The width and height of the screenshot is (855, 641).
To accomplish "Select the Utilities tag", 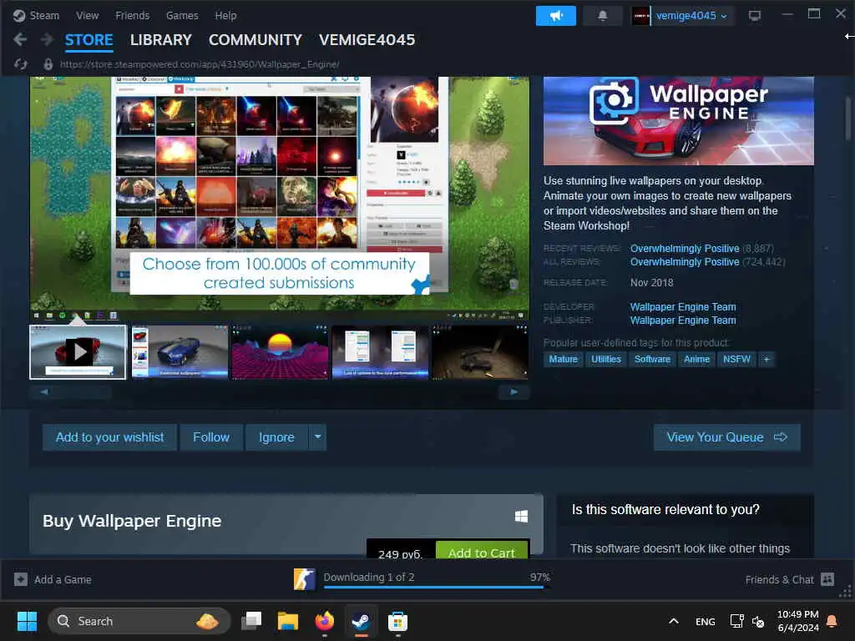I will 606,359.
